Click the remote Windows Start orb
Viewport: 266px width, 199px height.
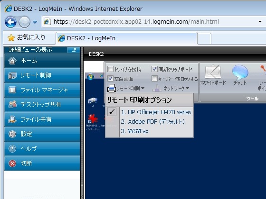click(x=90, y=77)
